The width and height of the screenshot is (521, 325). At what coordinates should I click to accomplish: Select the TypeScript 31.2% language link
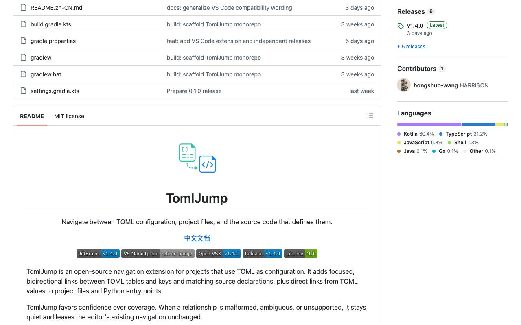coord(463,134)
